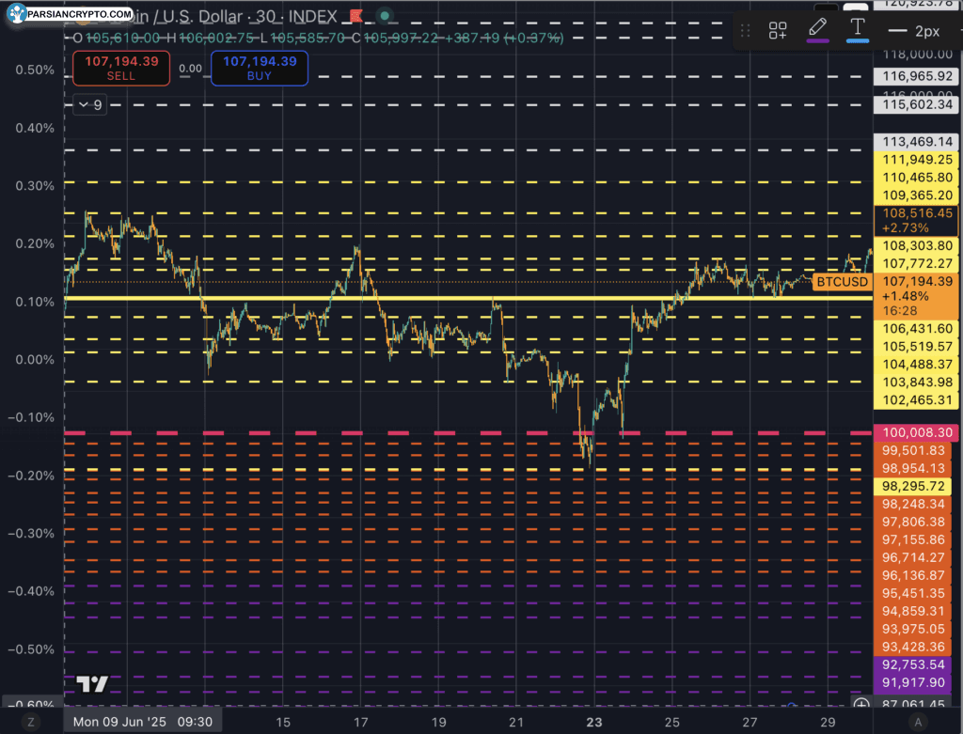Click bold date 23 on the time axis

click(x=594, y=723)
